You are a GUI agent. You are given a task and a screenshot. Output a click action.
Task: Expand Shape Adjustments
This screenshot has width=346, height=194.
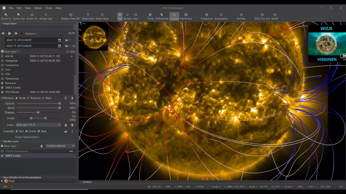coord(28,137)
